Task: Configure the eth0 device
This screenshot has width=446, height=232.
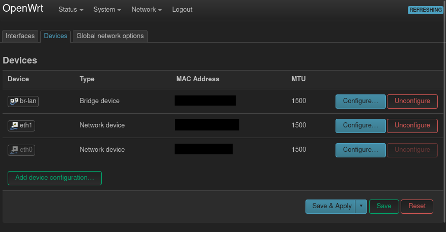Action: click(360, 150)
